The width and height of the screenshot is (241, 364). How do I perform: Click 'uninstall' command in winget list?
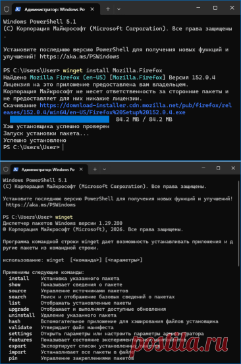[22, 315]
